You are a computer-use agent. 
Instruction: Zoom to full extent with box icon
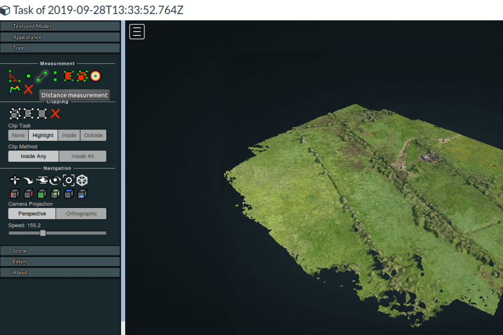[69, 180]
